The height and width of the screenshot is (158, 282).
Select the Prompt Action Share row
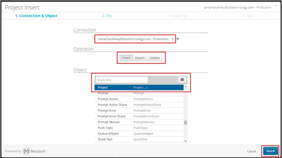point(139,105)
